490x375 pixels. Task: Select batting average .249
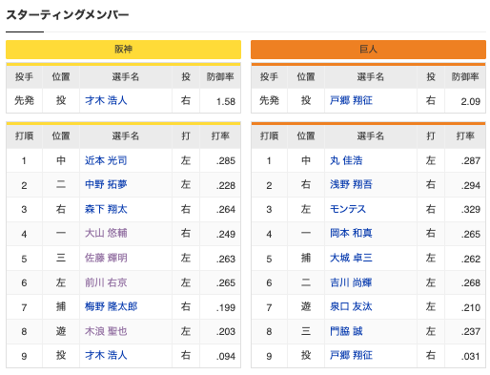pyautogui.click(x=226, y=234)
